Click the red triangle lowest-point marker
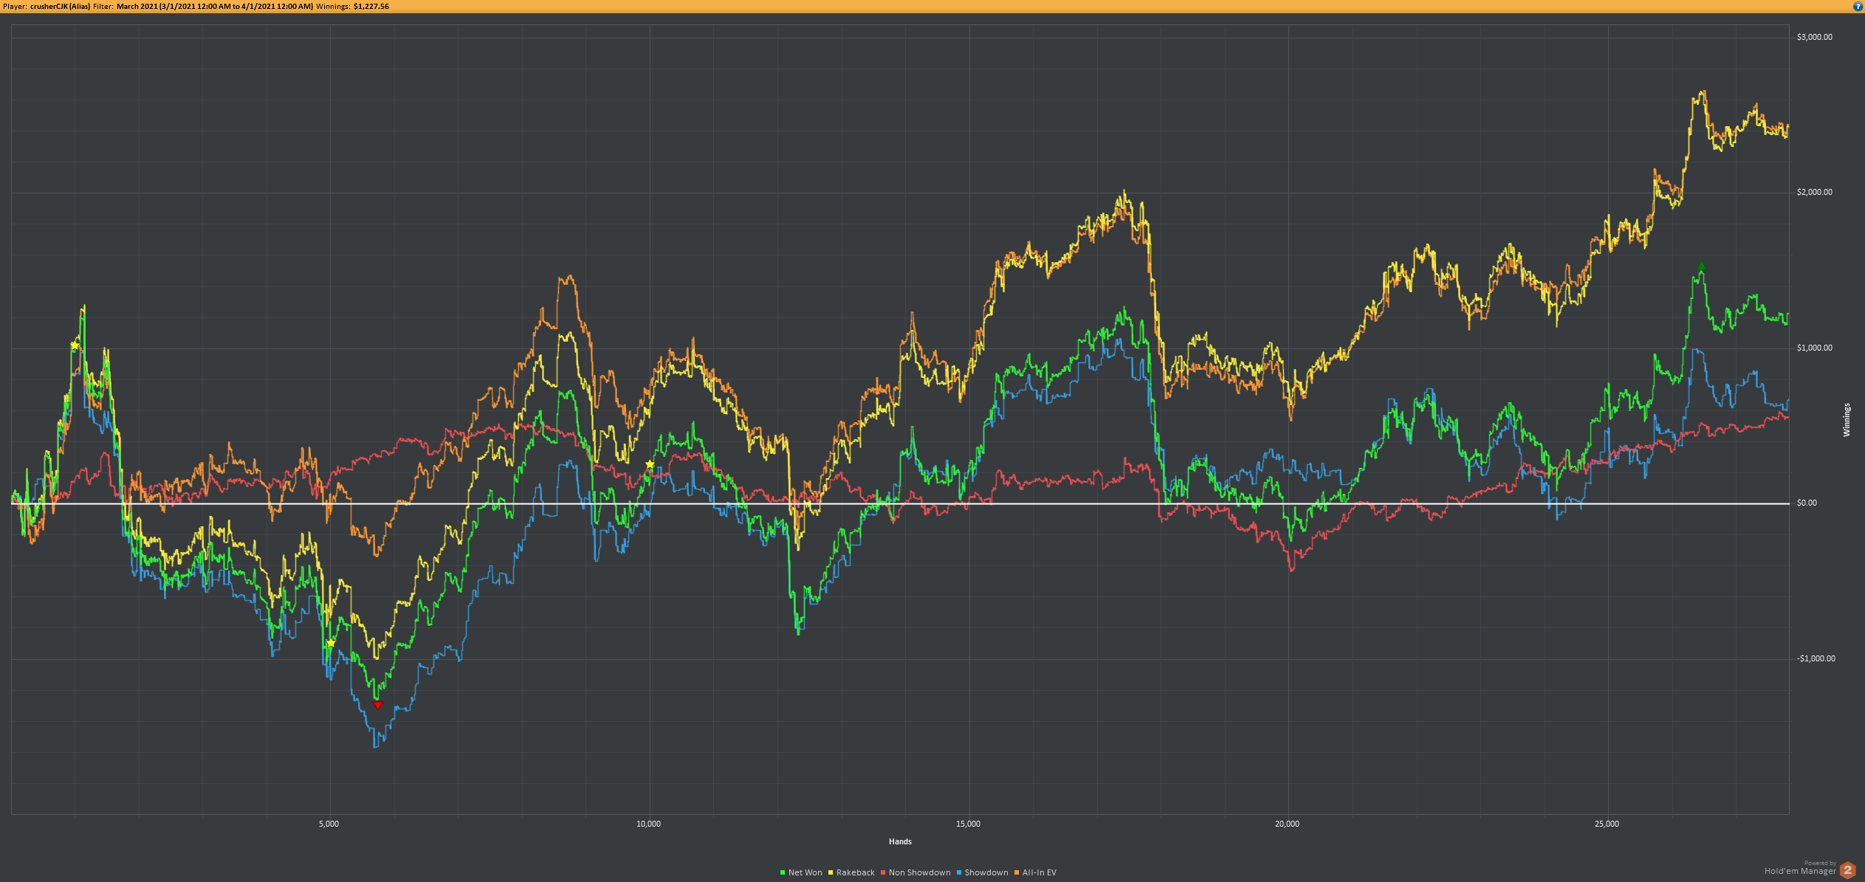Screen dimensions: 1865x882 378,705
